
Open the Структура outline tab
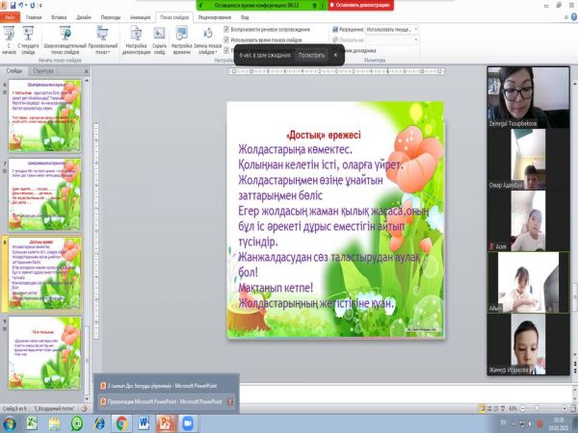42,70
